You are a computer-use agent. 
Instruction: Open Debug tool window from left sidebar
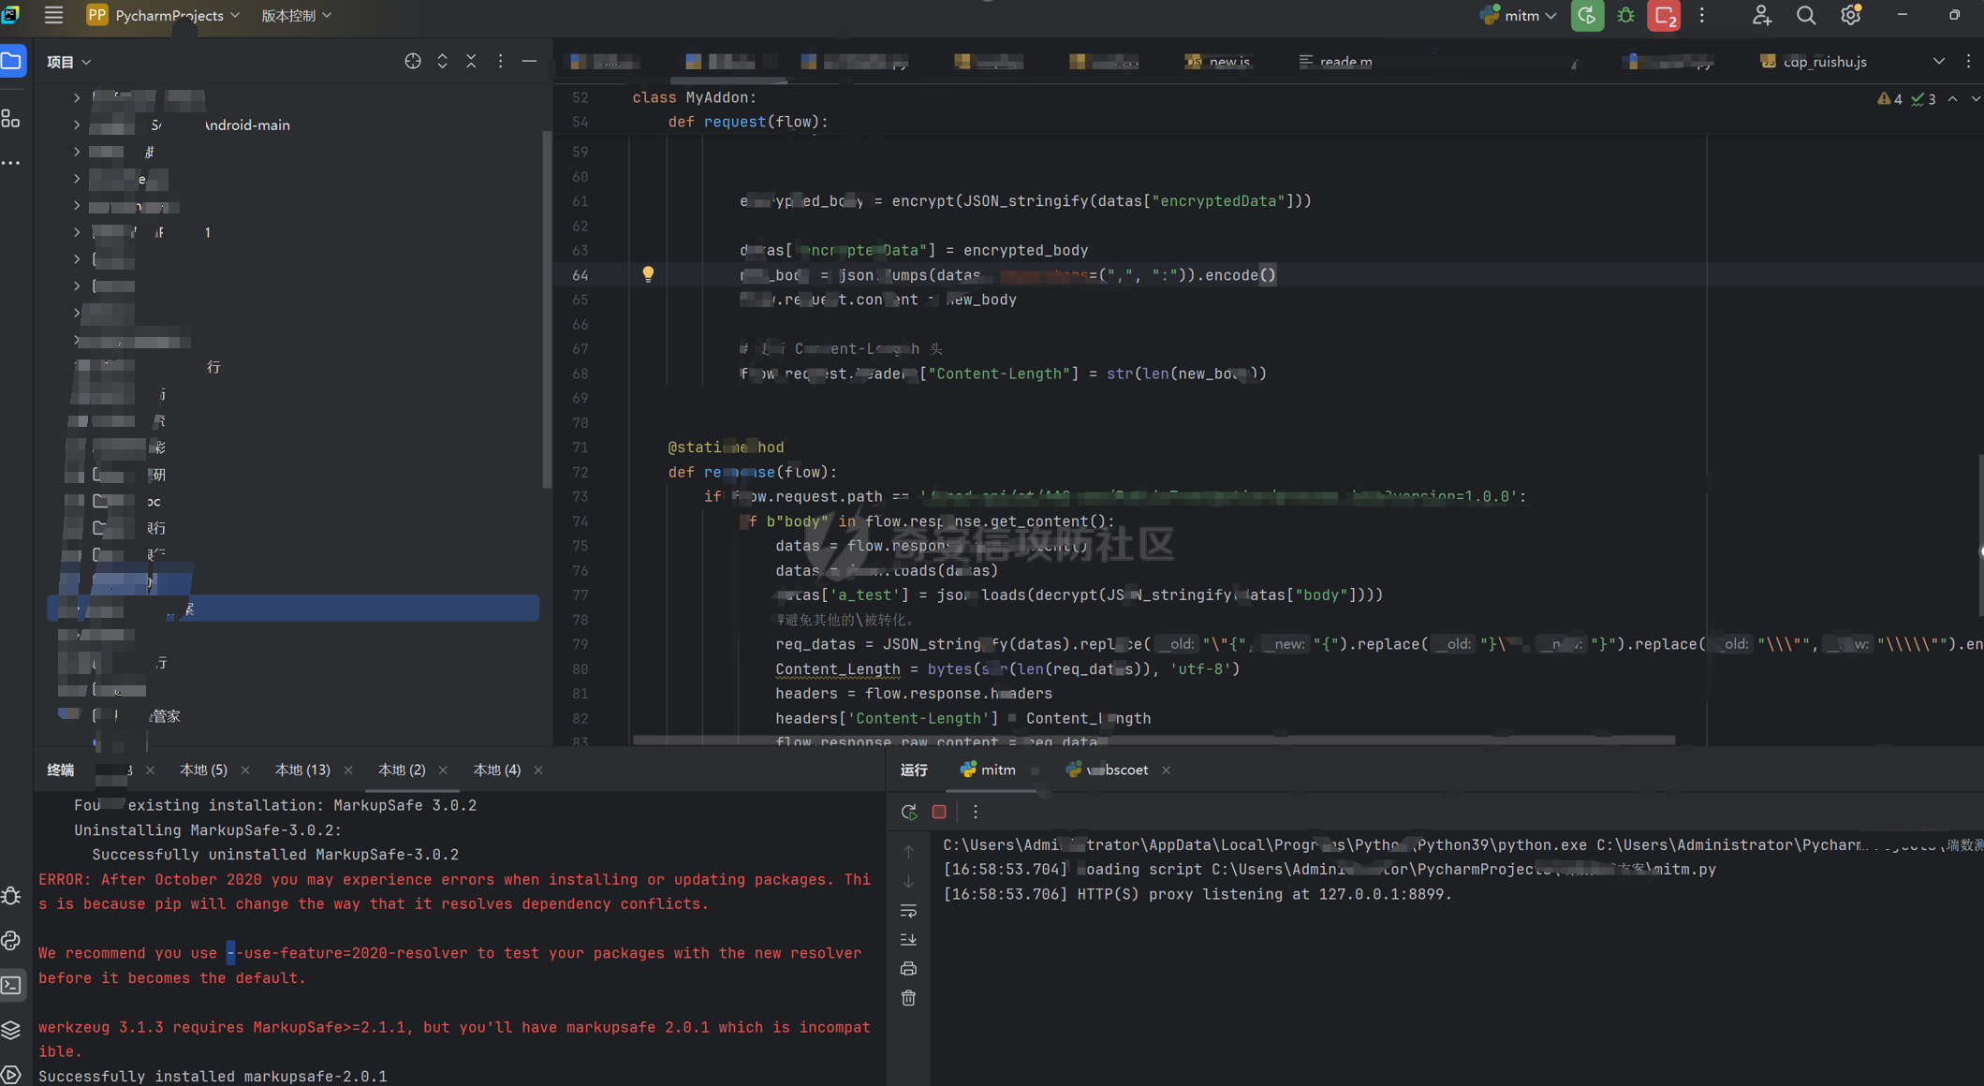coord(11,896)
